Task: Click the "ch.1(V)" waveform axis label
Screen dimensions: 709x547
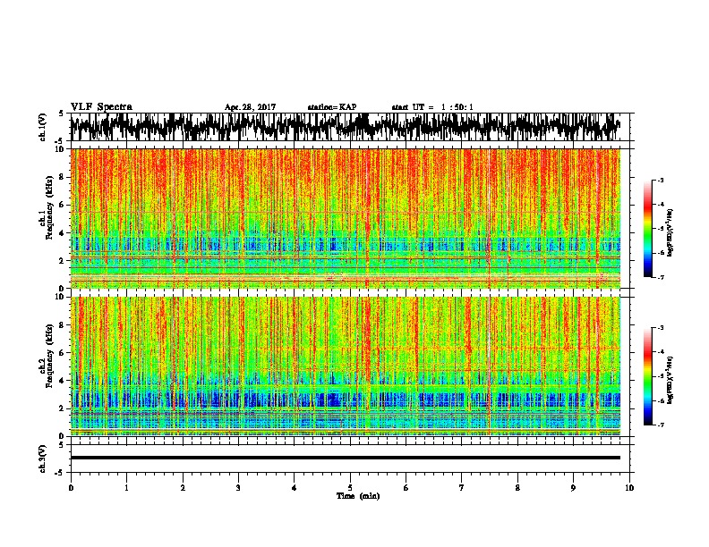Action: pyautogui.click(x=43, y=127)
